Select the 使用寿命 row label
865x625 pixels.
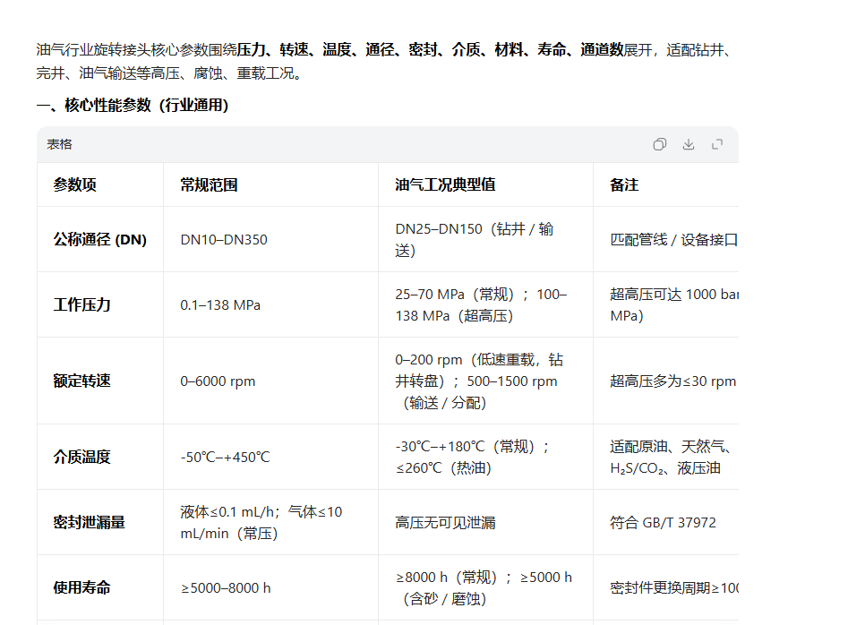point(82,588)
